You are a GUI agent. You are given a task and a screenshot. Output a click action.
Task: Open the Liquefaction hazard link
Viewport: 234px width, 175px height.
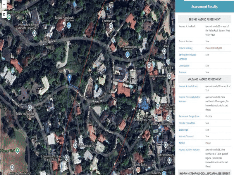(184, 66)
